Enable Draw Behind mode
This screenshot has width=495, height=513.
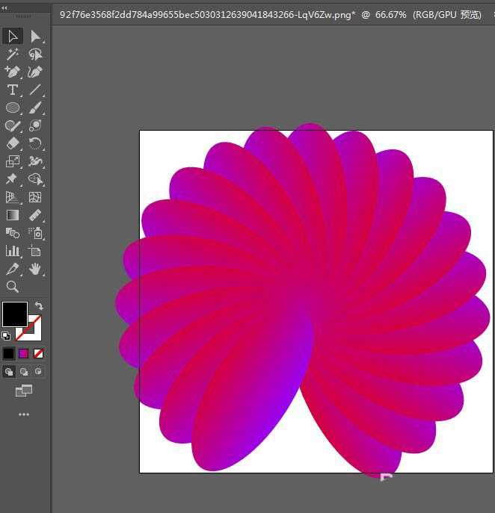(x=24, y=371)
